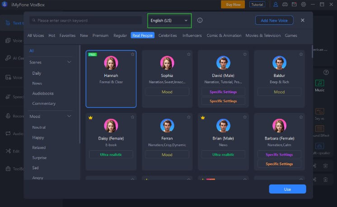The height and width of the screenshot is (207, 337).
Task: Switch to the Celebrities tab
Action: [x=168, y=36]
